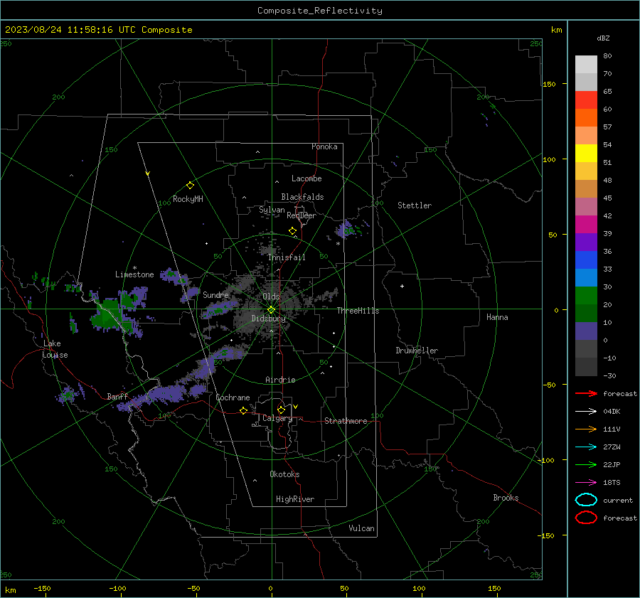Click the red forecast ellipse symbol

586,518
